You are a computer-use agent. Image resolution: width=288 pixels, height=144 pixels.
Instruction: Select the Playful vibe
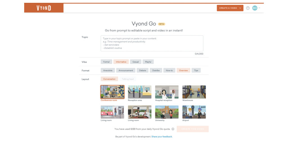click(148, 62)
